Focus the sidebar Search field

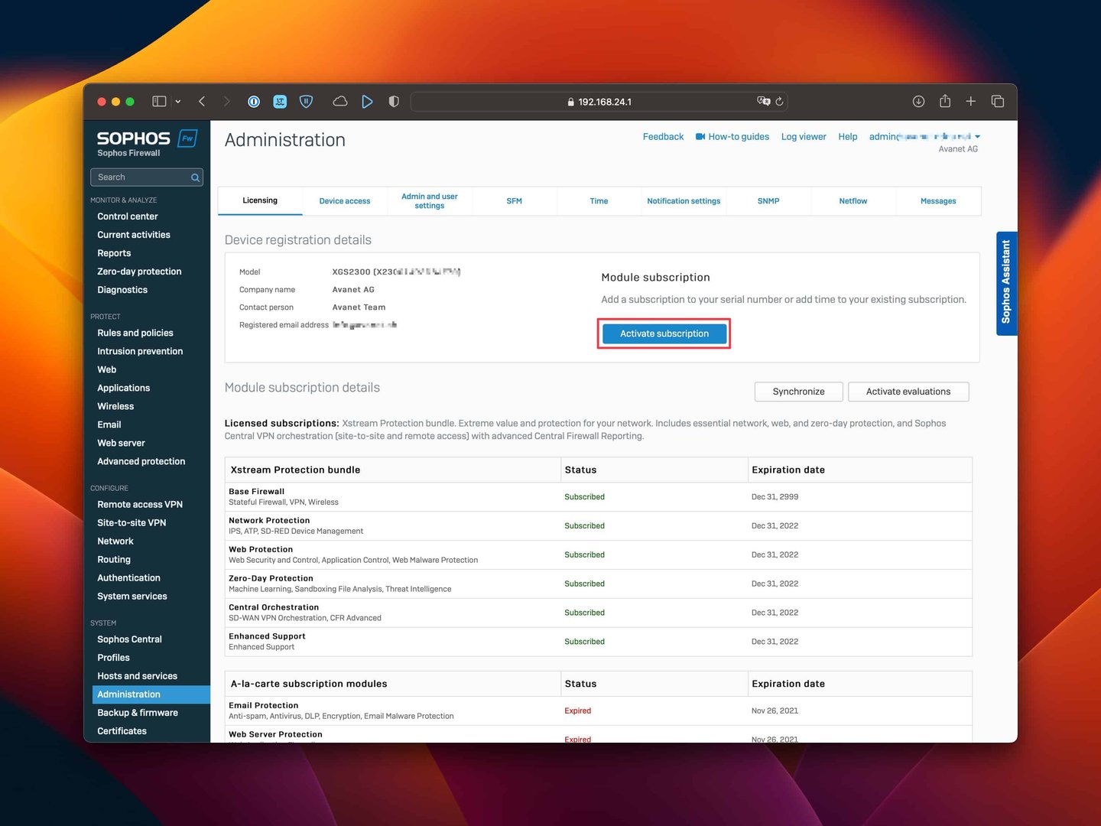(x=147, y=177)
